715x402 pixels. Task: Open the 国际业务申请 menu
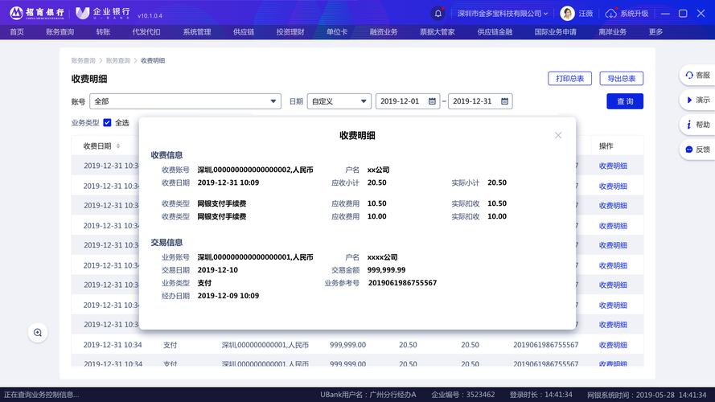tap(556, 32)
